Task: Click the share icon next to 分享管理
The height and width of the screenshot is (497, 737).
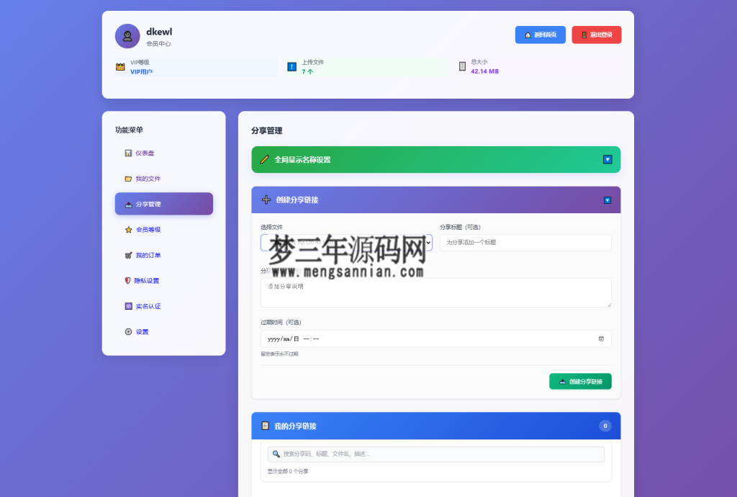Action: (127, 204)
